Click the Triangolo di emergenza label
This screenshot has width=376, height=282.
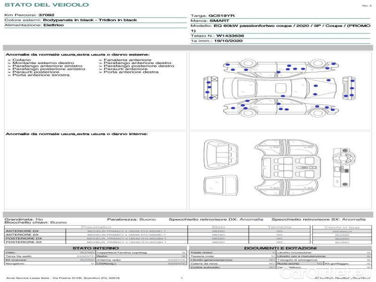pyautogui.click(x=298, y=260)
